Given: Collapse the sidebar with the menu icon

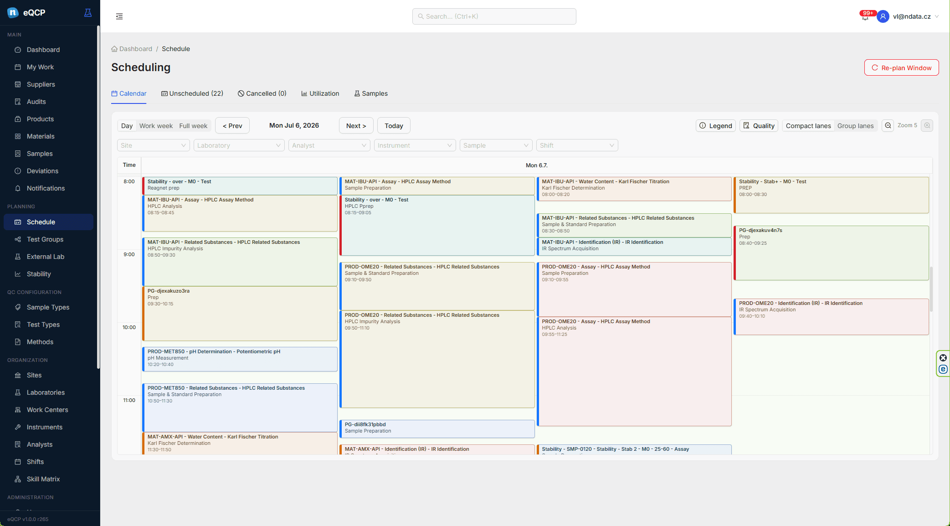Looking at the screenshot, I should pos(119,16).
